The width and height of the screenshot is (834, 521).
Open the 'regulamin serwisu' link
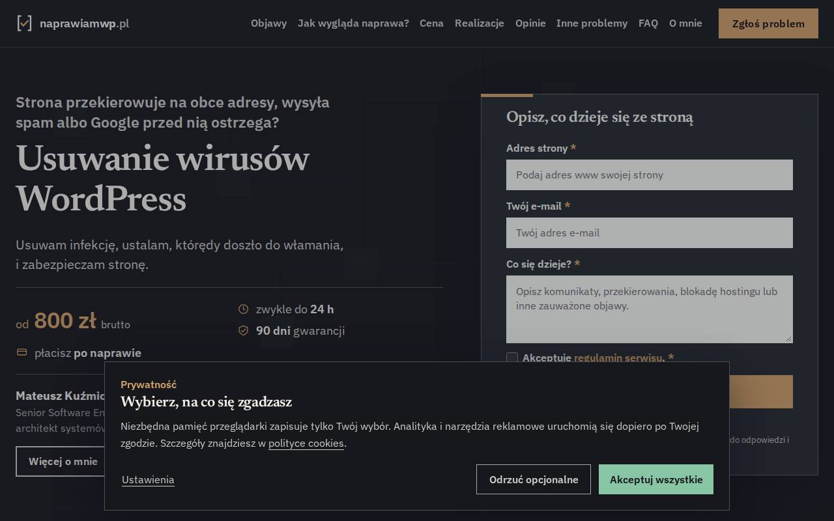tap(618, 358)
